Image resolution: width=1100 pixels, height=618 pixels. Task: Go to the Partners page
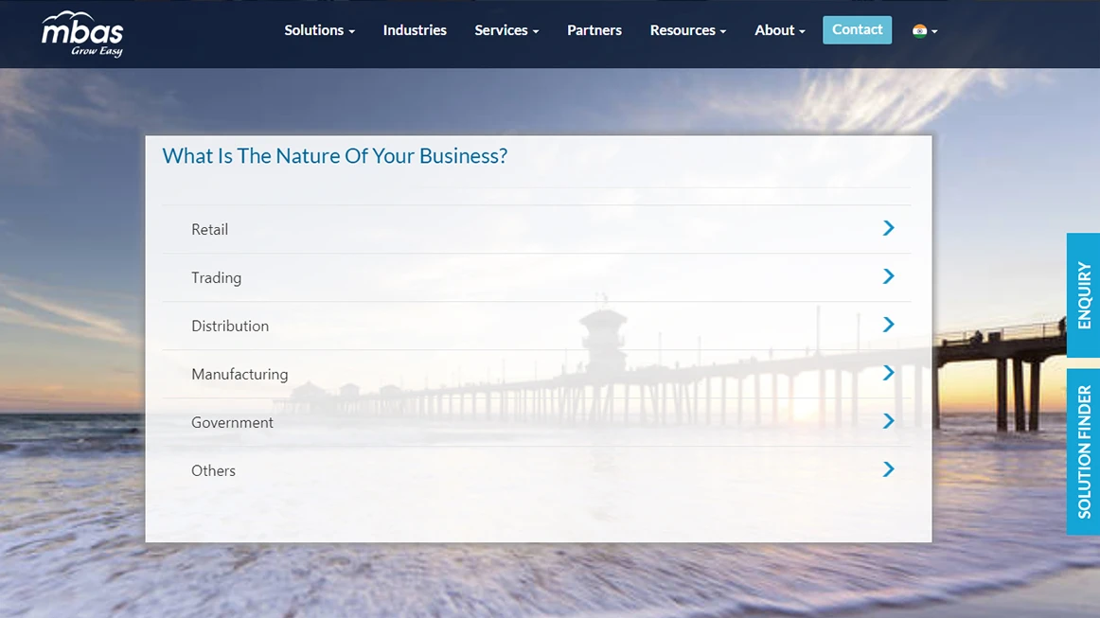(x=594, y=30)
